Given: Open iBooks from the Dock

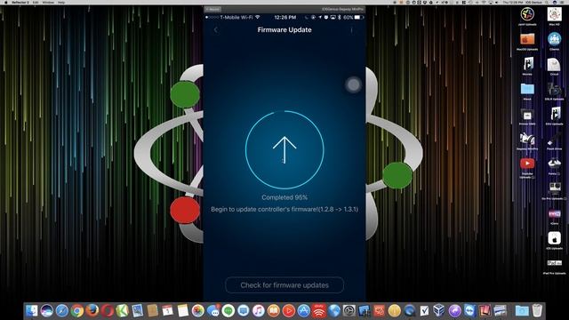Looking at the screenshot, I should pyautogui.click(x=274, y=311).
